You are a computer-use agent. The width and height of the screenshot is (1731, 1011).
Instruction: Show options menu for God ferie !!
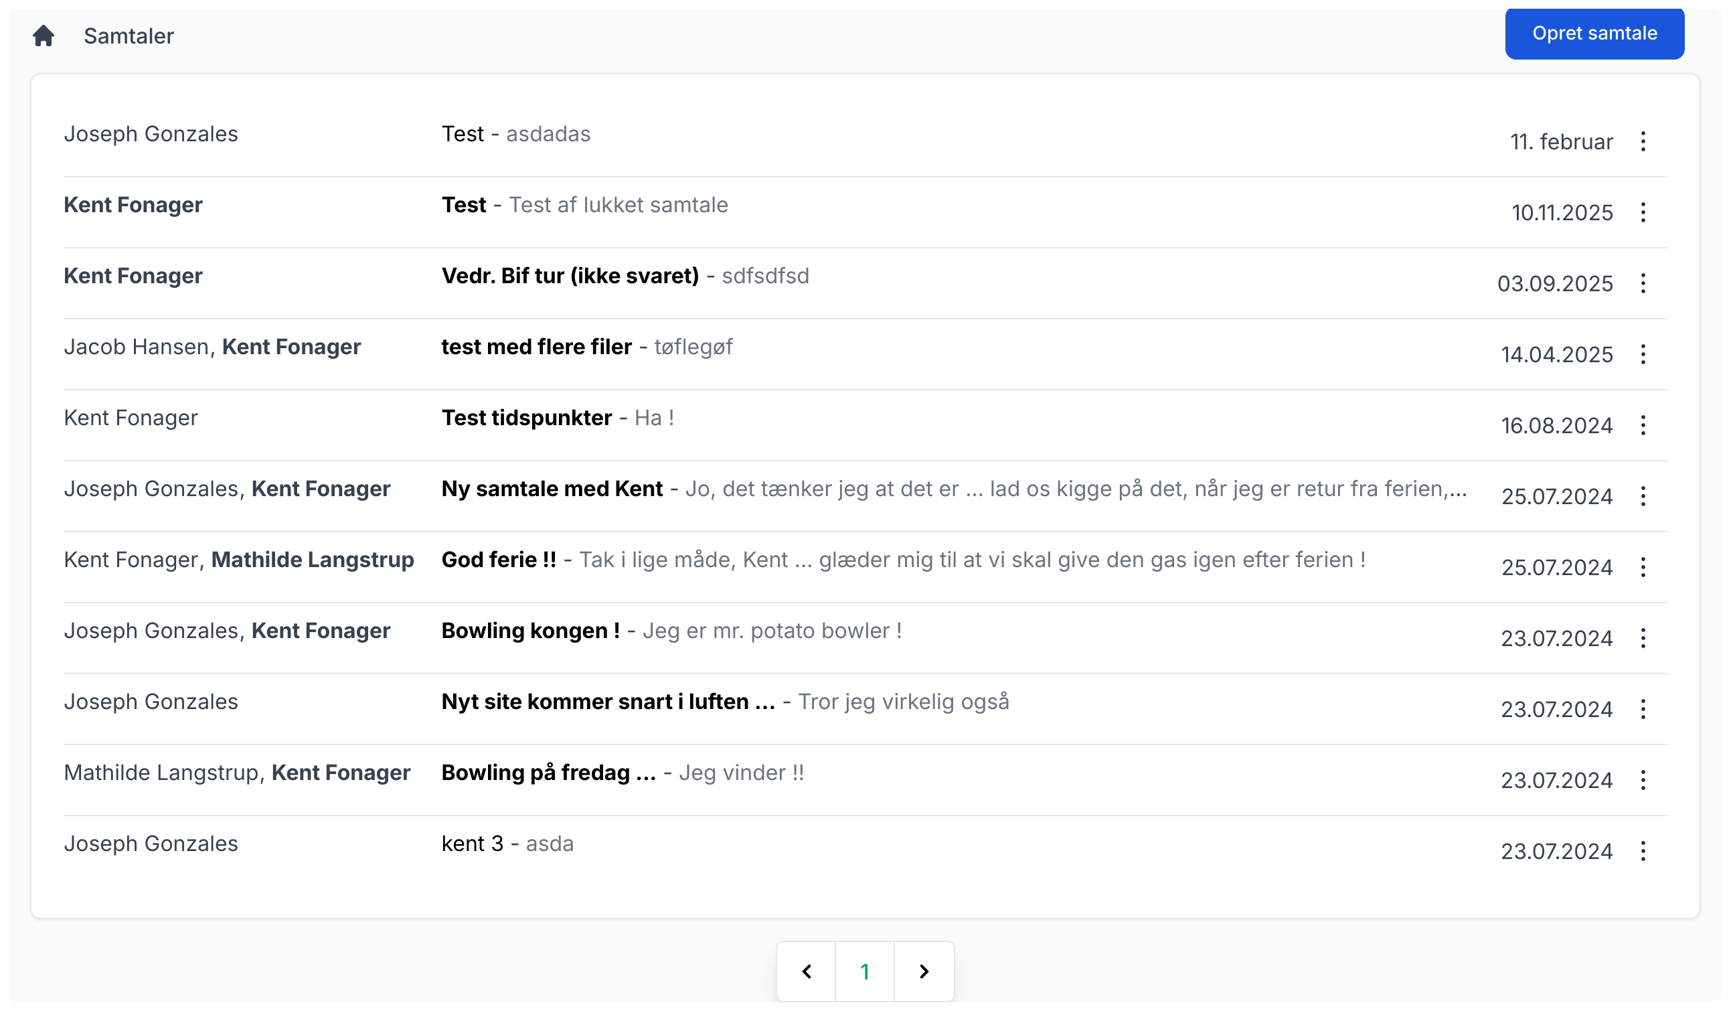[1643, 567]
